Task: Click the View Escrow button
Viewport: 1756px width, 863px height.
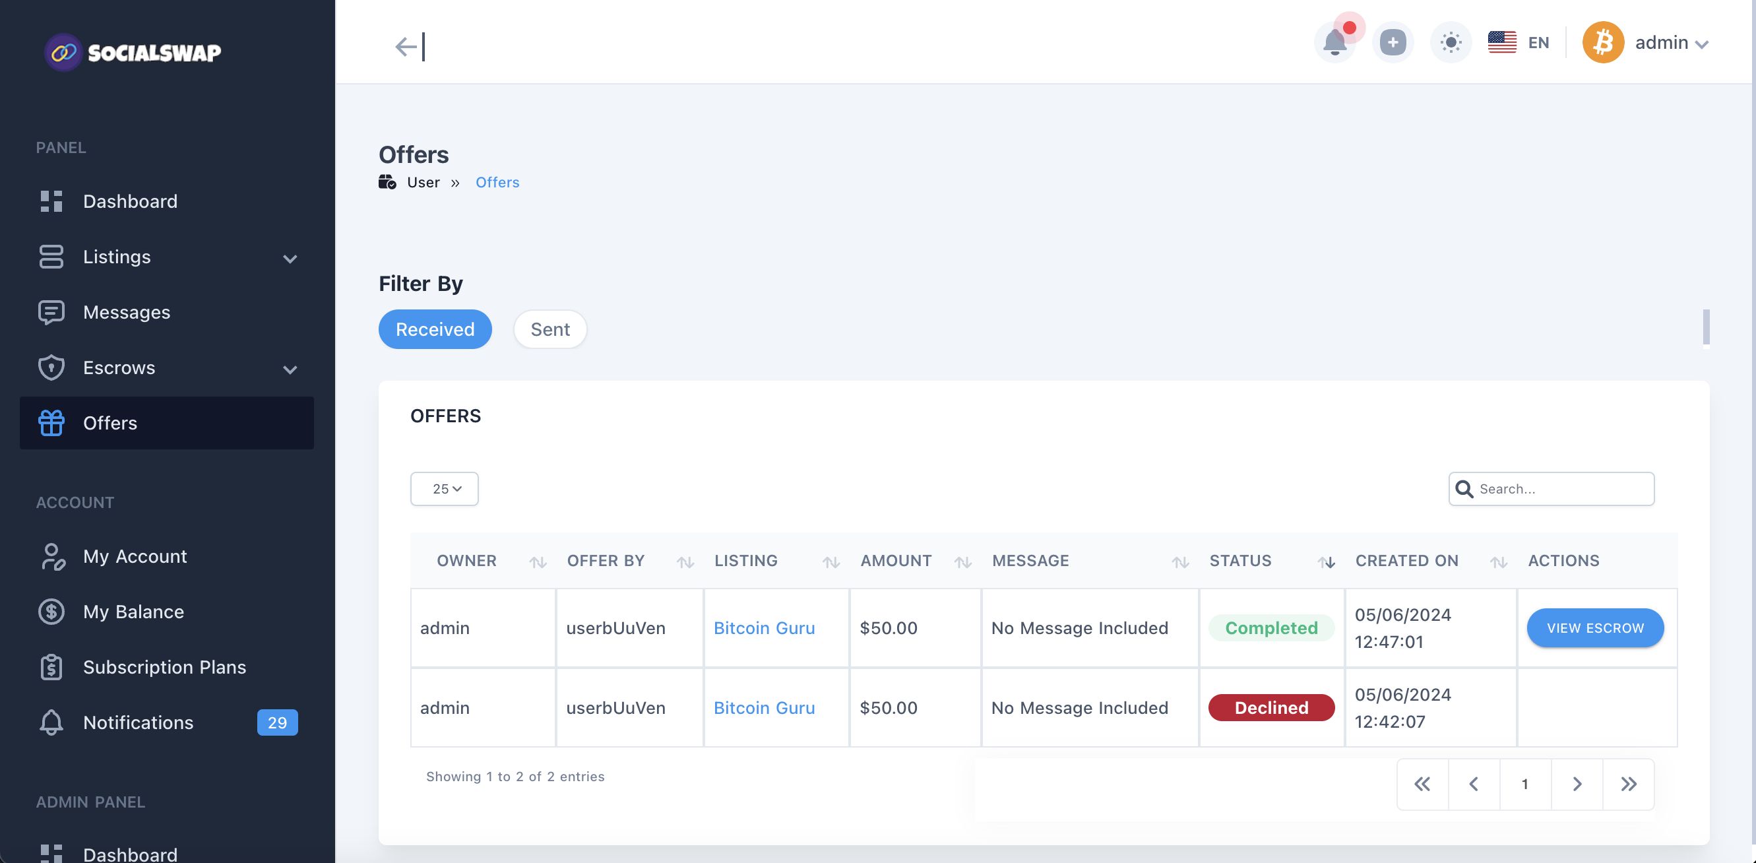Action: pyautogui.click(x=1595, y=628)
